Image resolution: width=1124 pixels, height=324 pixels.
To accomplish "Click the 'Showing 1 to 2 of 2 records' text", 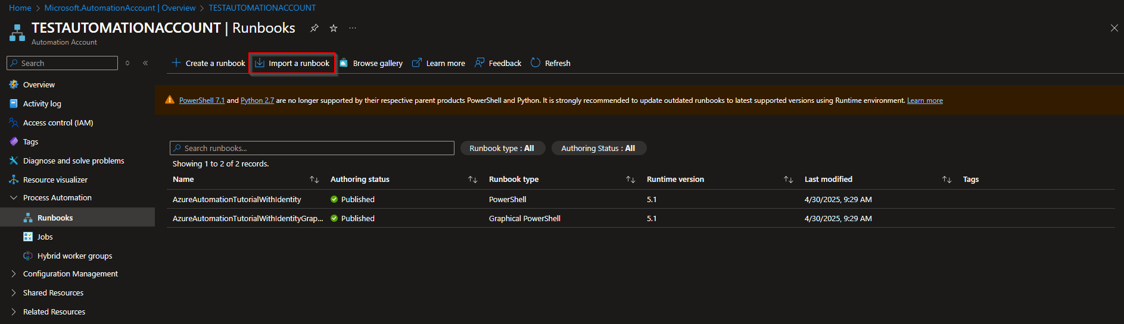I will tap(220, 163).
